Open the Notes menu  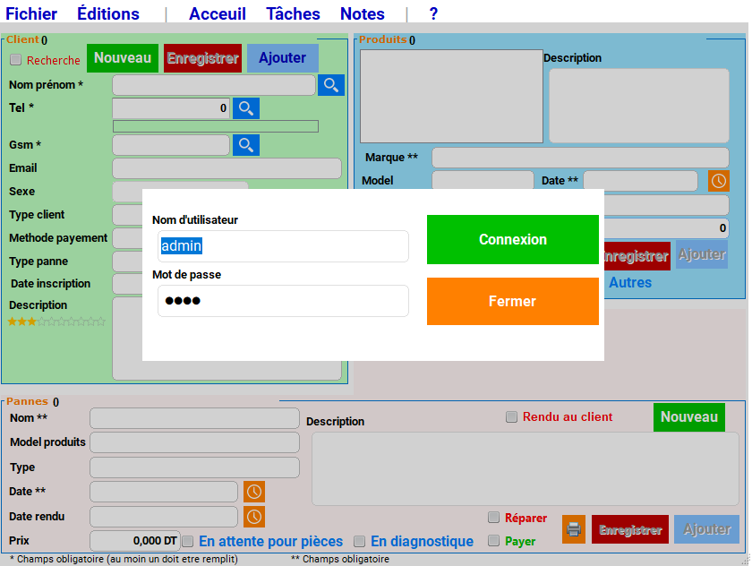point(362,13)
